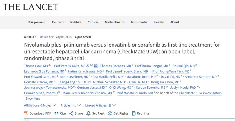Expand Affiliations & Notes section
This screenshot has height=121, width=235.
click(x=40, y=105)
